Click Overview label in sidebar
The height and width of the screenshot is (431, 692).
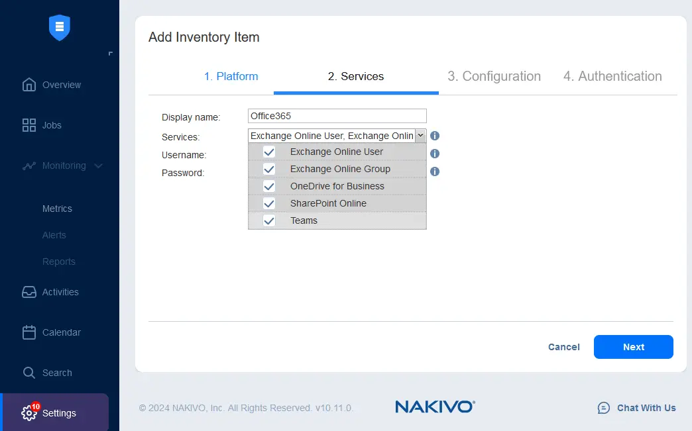[x=62, y=85]
